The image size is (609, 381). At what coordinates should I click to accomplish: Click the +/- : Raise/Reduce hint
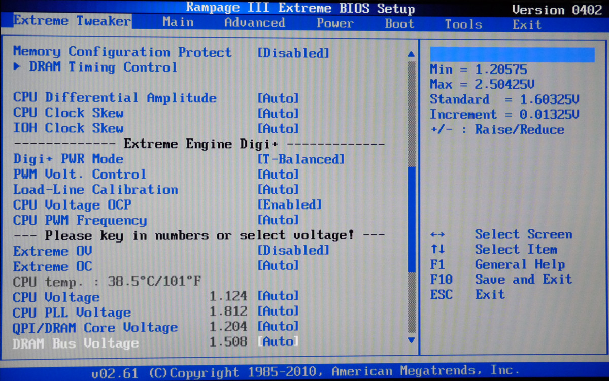(497, 130)
